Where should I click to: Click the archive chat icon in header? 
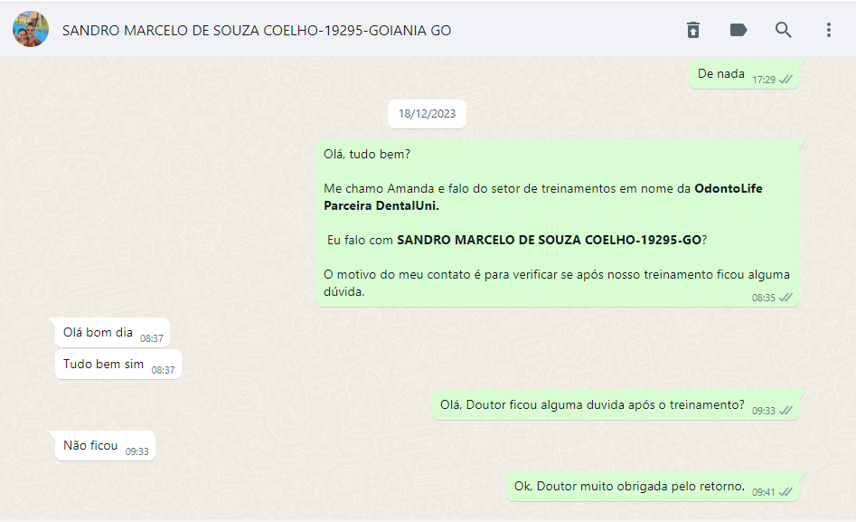pyautogui.click(x=692, y=30)
